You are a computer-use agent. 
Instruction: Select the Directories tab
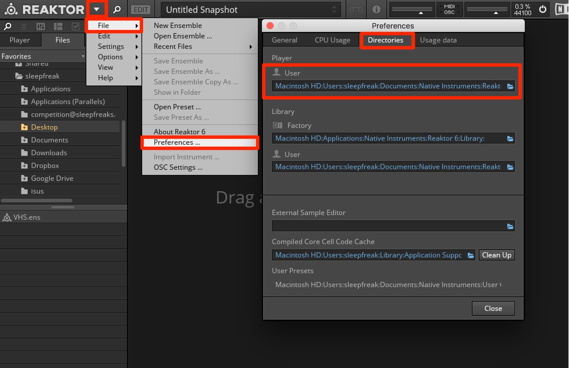click(386, 40)
